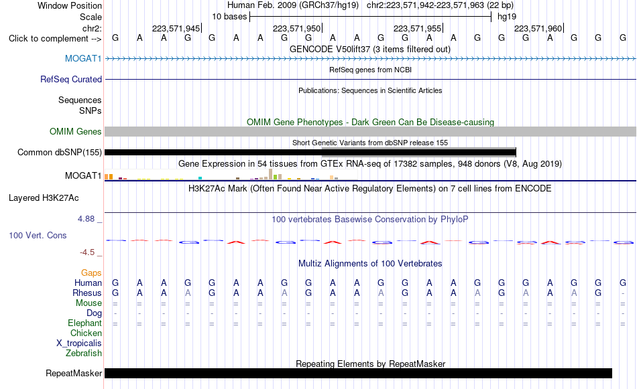The height and width of the screenshot is (389, 637).
Task: Click the orange Gaps row label
Action: (91, 273)
